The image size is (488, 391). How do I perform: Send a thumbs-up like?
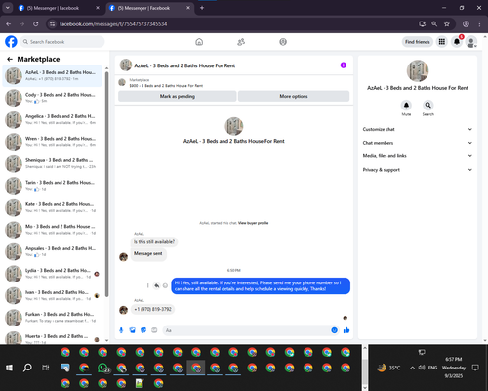[346, 330]
